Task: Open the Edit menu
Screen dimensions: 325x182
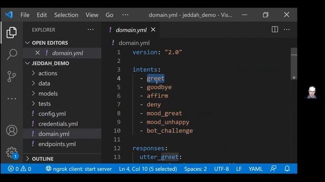Action: coord(42,15)
